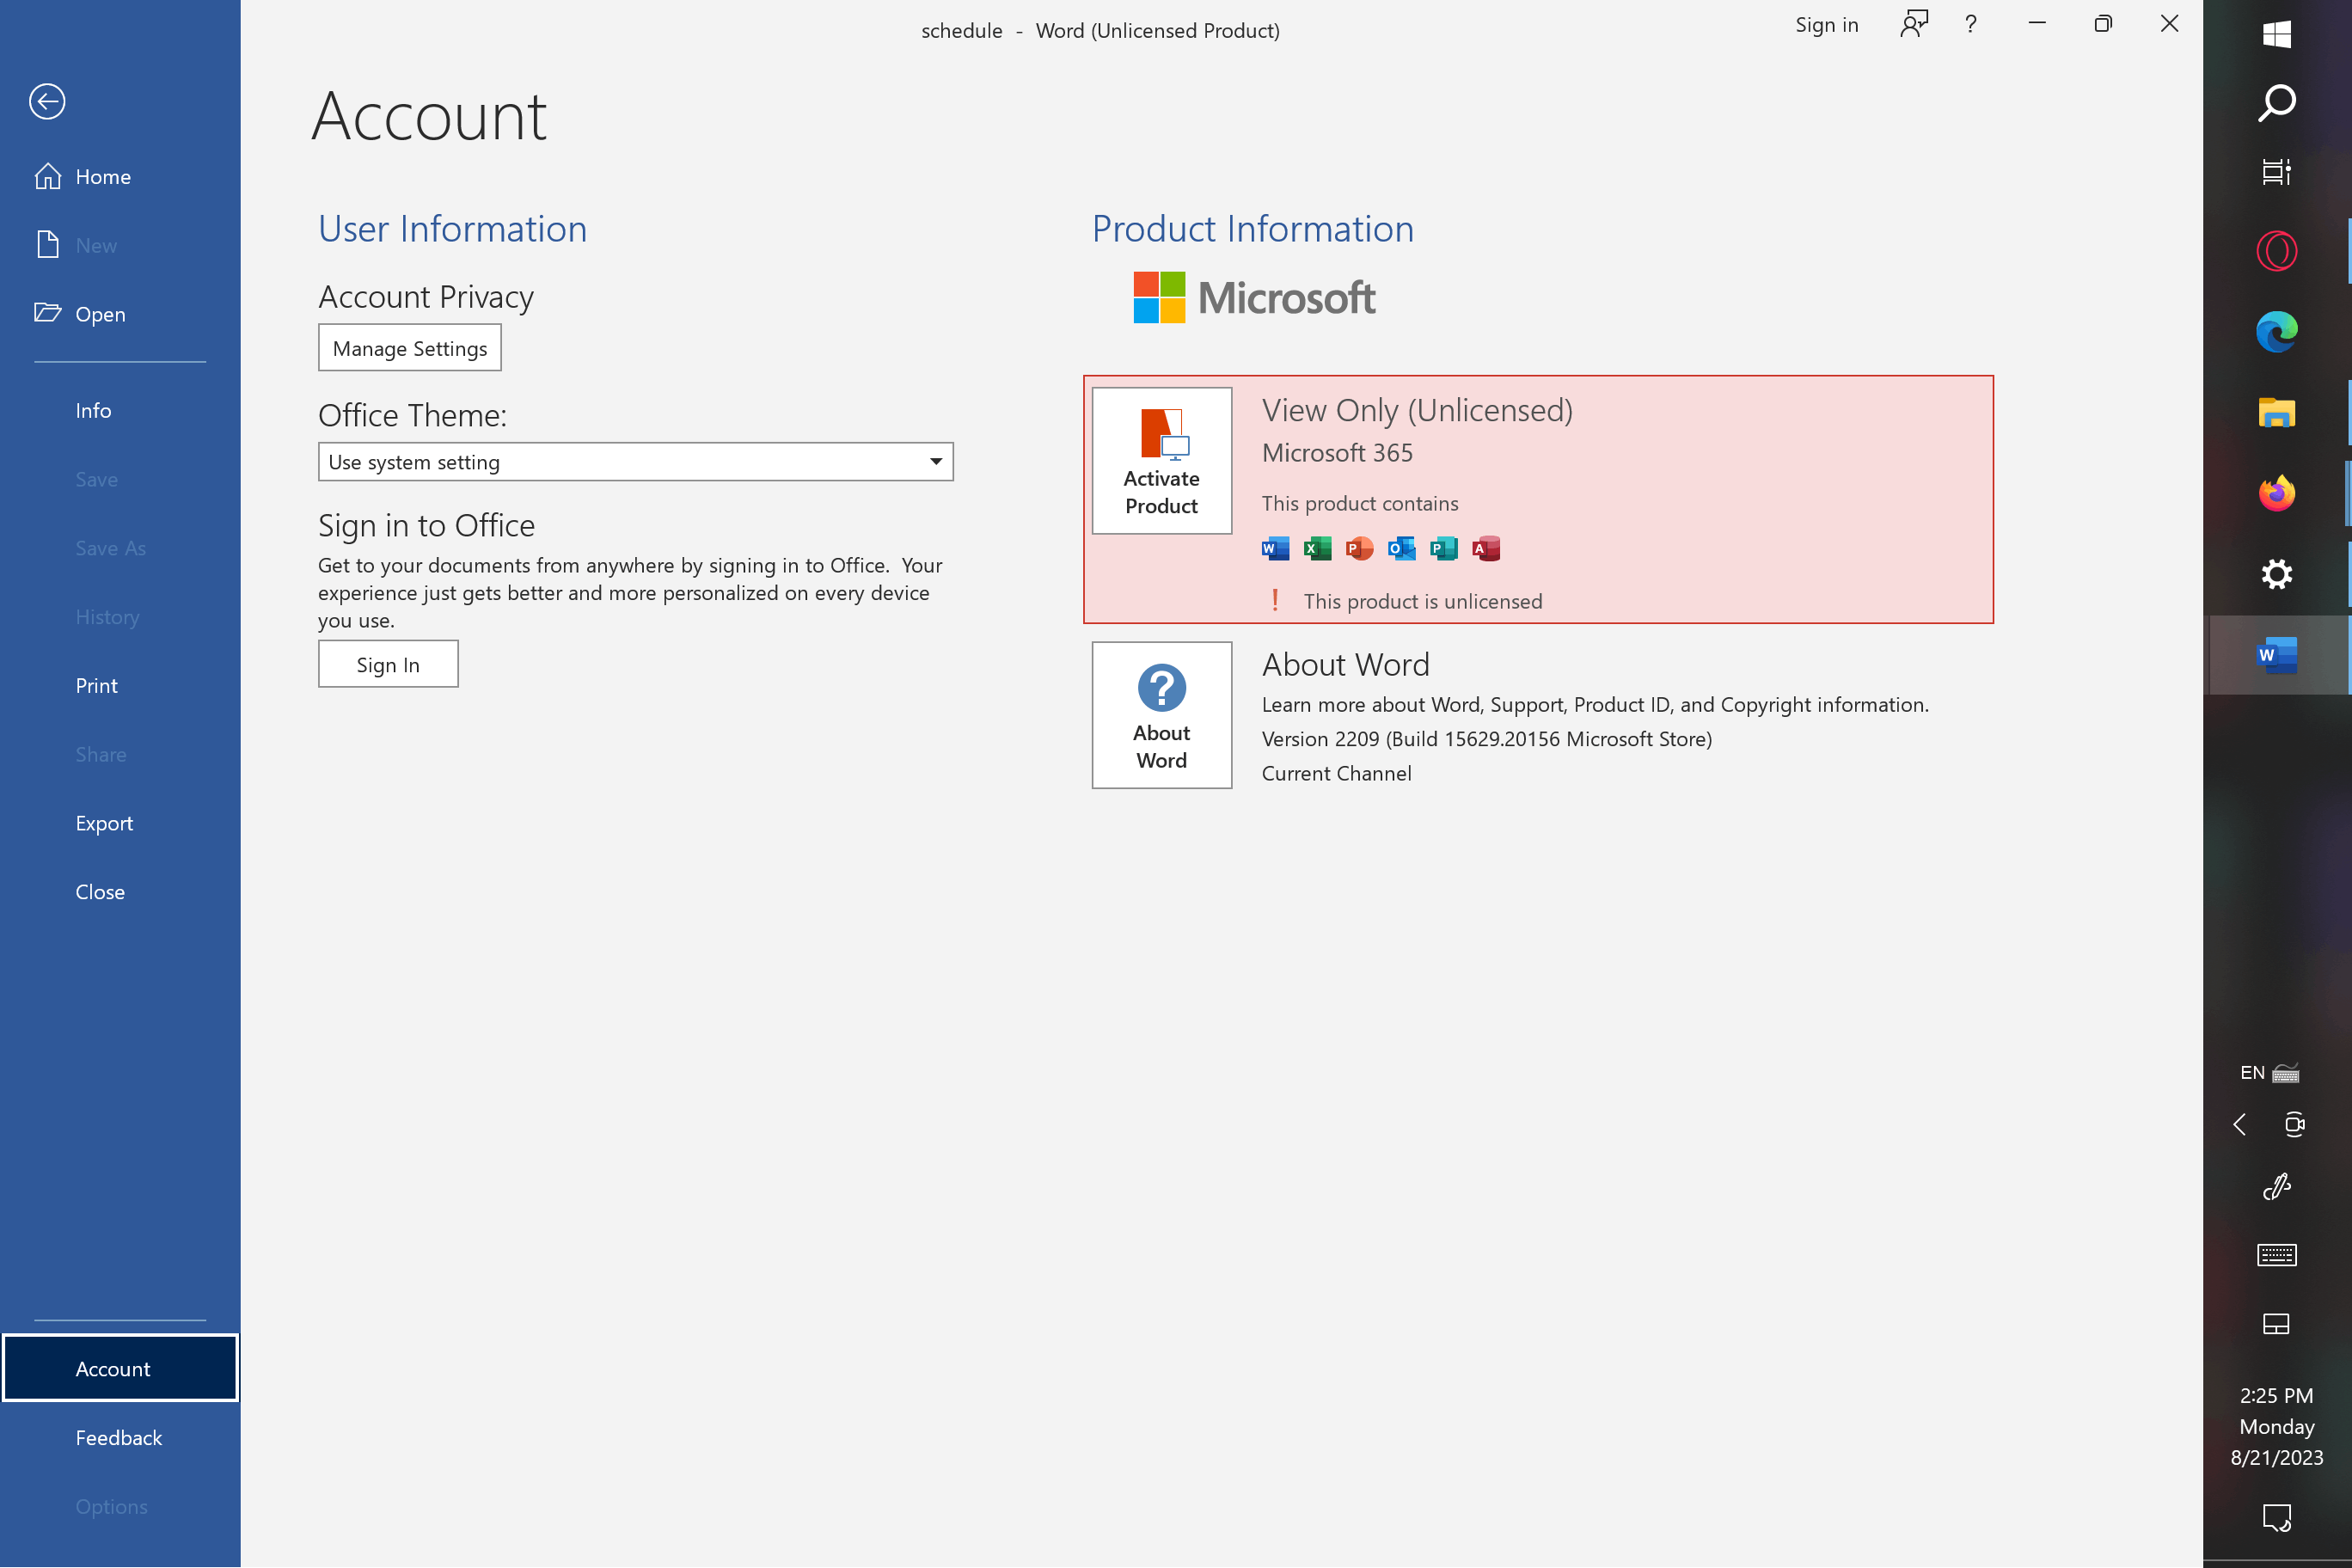The image size is (2352, 1568).
Task: Launch Firefox from the taskbar
Action: pos(2276,493)
